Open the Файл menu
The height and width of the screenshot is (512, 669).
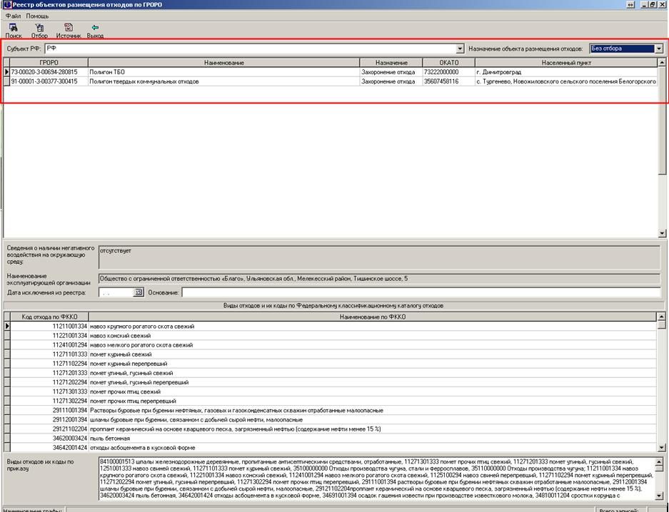click(x=12, y=16)
